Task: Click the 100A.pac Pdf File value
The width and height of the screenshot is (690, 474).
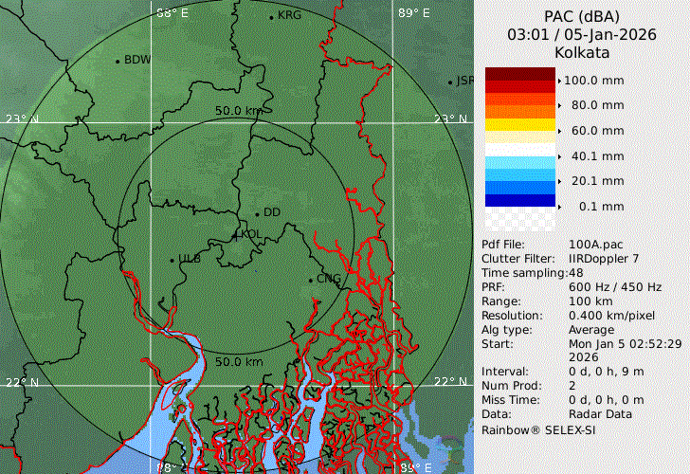Action: [595, 245]
